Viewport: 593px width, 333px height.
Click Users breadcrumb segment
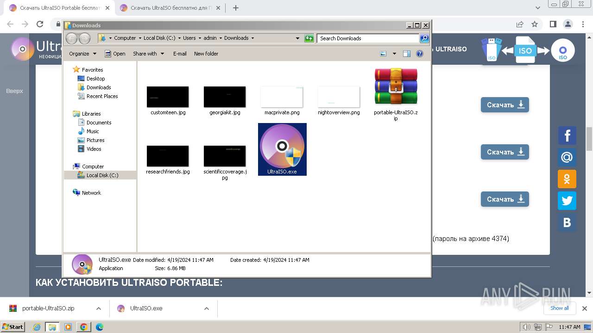189,38
